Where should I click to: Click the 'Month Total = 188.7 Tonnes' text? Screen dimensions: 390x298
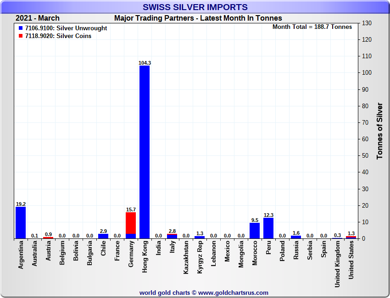(312, 27)
